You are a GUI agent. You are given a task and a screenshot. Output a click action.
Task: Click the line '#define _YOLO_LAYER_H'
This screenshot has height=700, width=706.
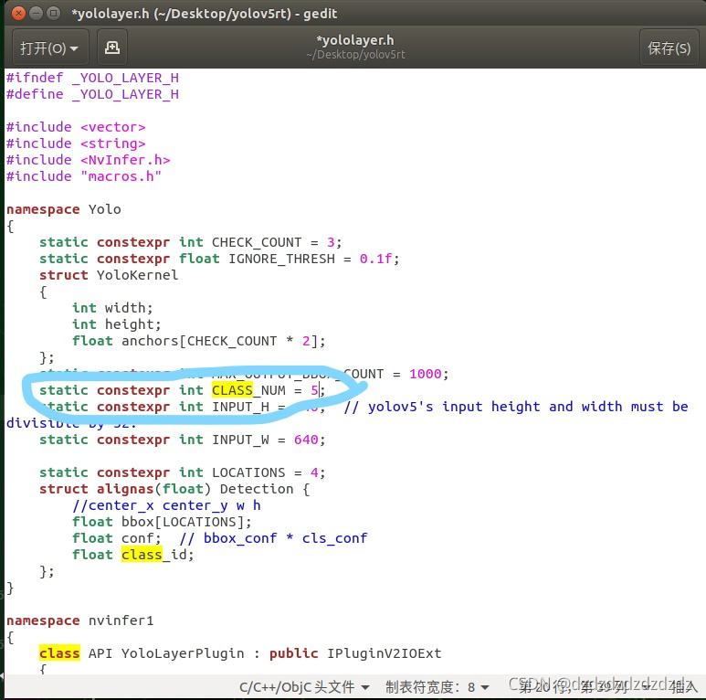point(93,94)
